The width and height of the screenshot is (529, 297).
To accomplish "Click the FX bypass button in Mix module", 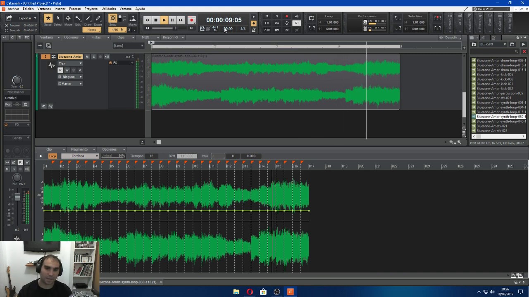I will coord(267,23).
